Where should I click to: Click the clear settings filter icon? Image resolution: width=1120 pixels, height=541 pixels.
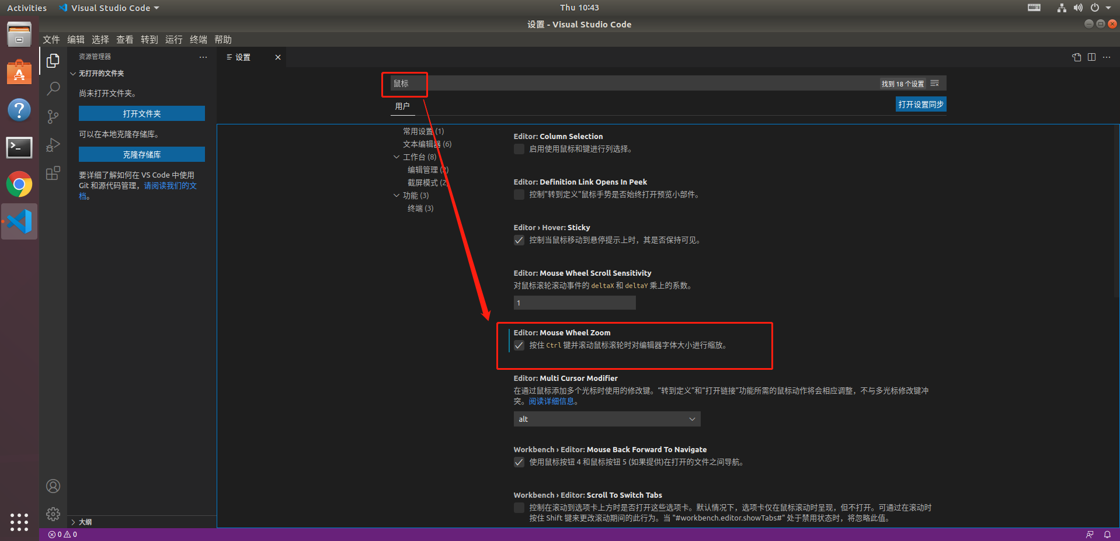coord(935,84)
